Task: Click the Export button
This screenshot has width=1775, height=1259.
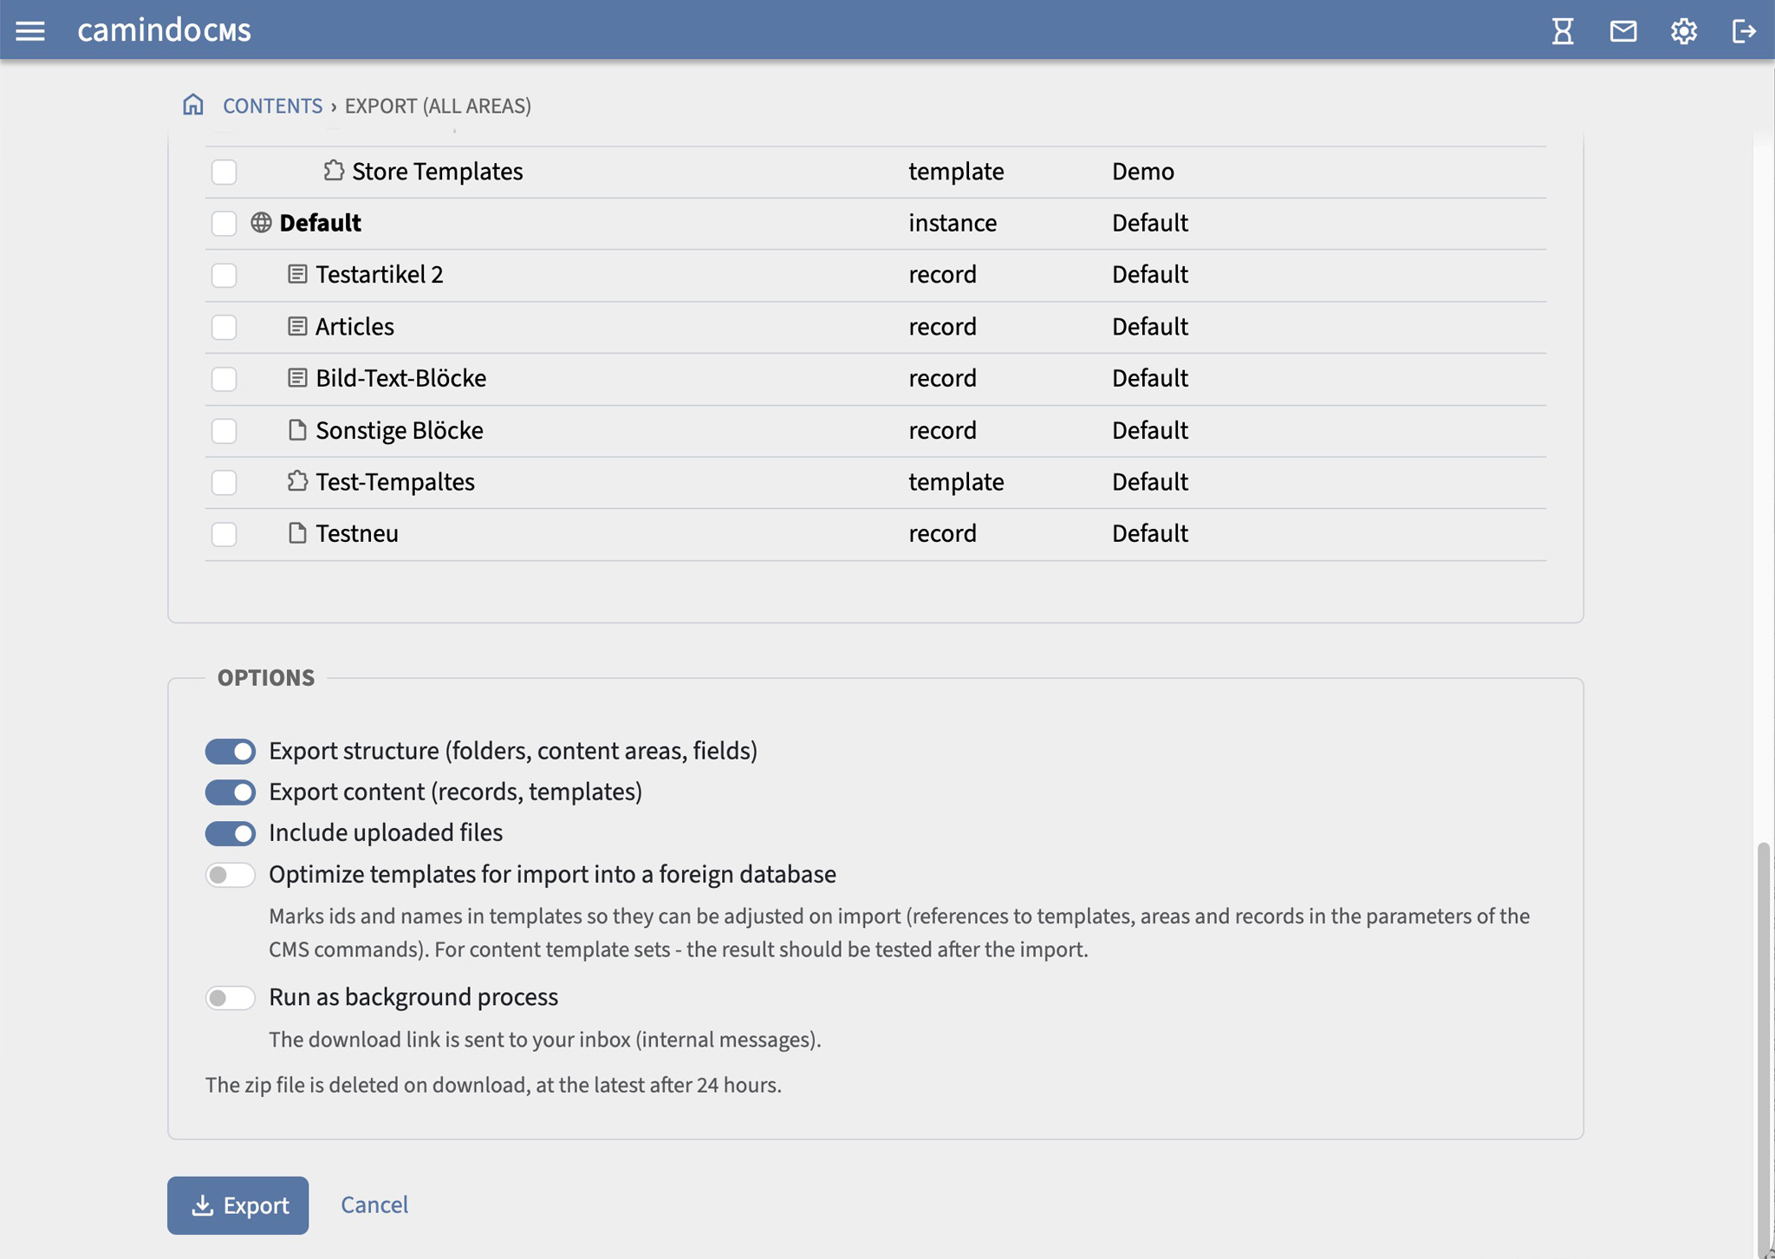Action: [237, 1205]
